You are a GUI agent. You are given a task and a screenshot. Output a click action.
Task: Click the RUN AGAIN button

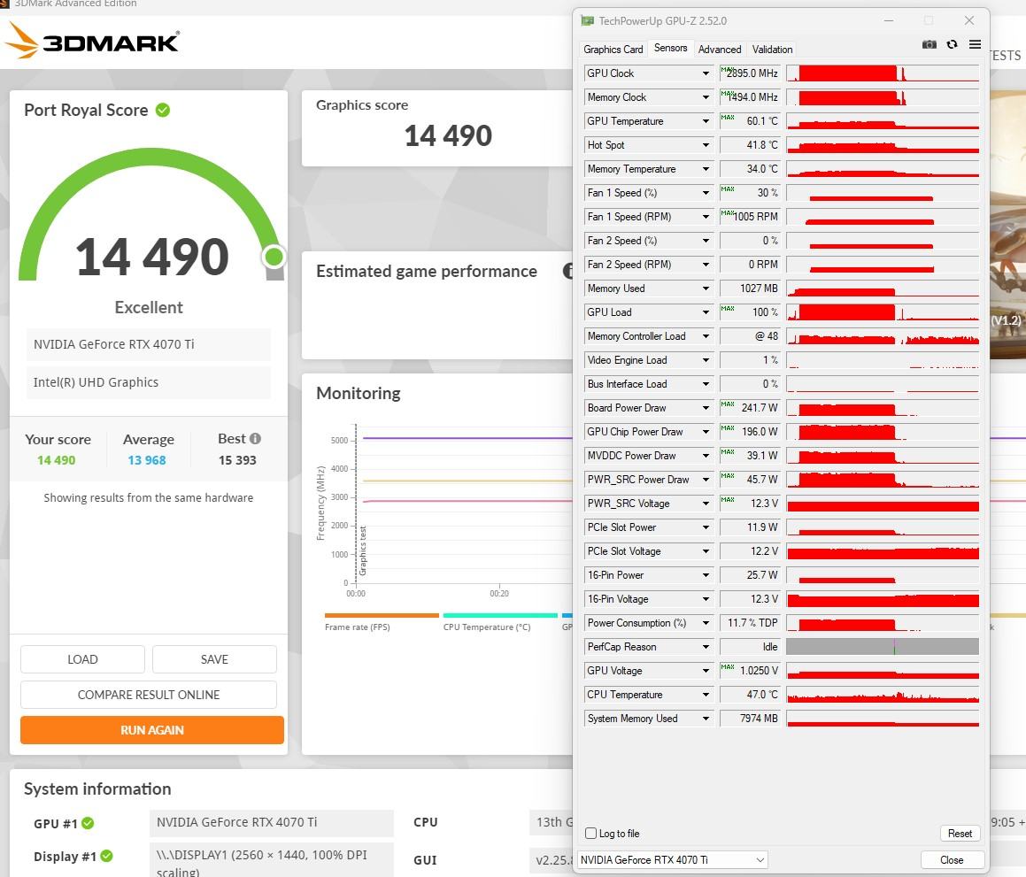click(x=151, y=730)
